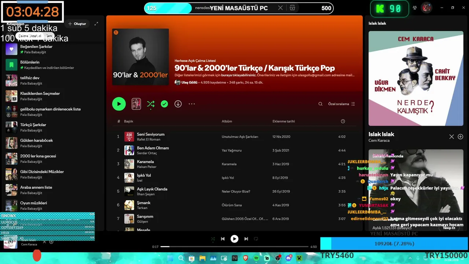Open playlist owner Ulaş Göllü's profile
Viewport: 469px width, 264px height.
click(189, 82)
